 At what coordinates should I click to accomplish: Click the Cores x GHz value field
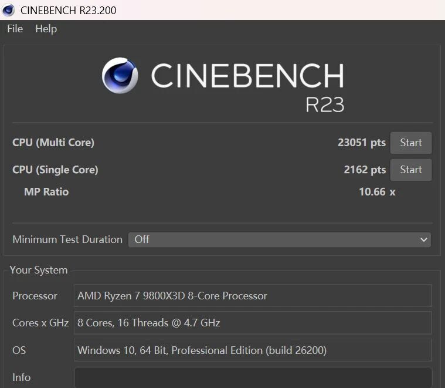252,323
